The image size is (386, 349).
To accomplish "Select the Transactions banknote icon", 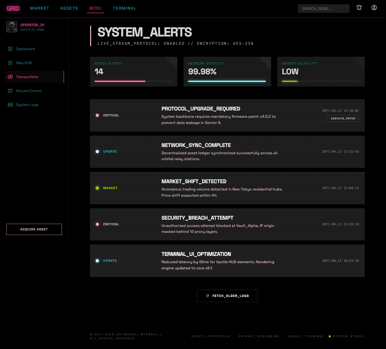I will (10, 77).
